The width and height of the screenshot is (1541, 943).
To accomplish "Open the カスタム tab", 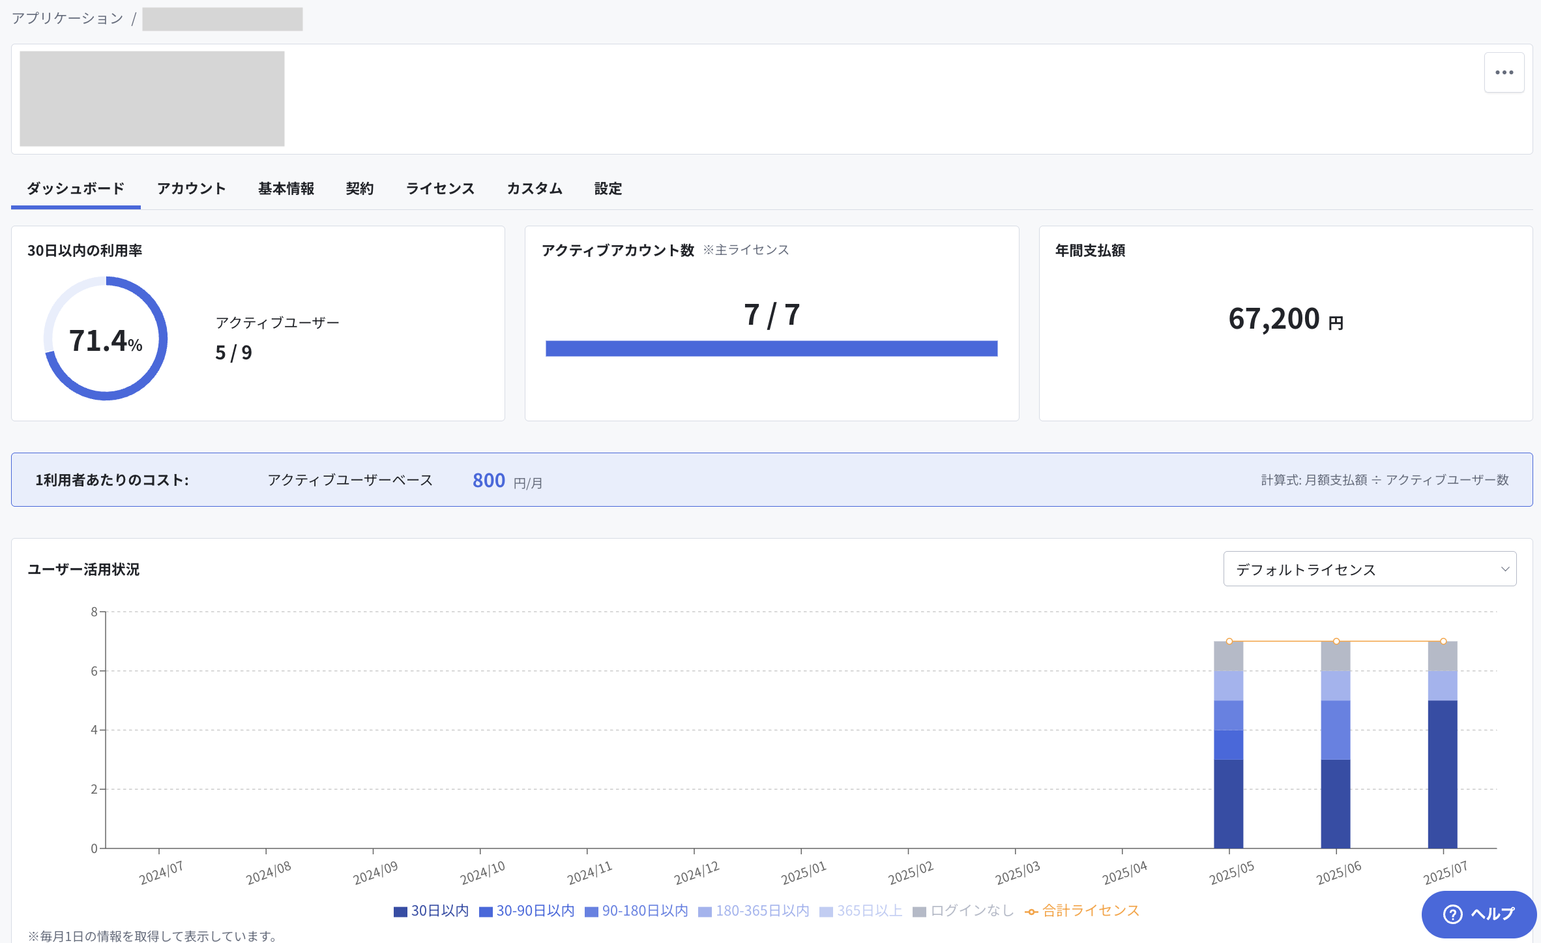I will click(x=535, y=189).
